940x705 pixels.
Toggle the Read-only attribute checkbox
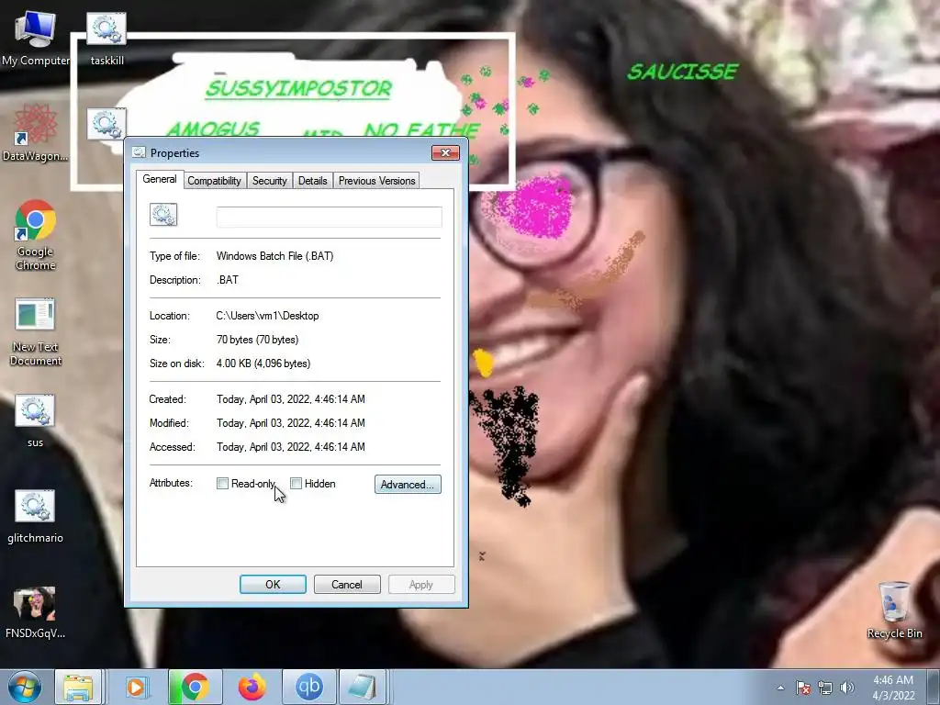[x=222, y=483]
